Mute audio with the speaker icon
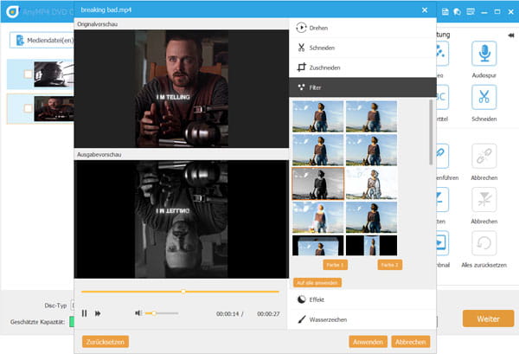 pos(138,313)
